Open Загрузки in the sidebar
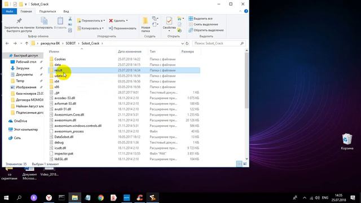The height and width of the screenshot is (203, 361). [x=23, y=68]
